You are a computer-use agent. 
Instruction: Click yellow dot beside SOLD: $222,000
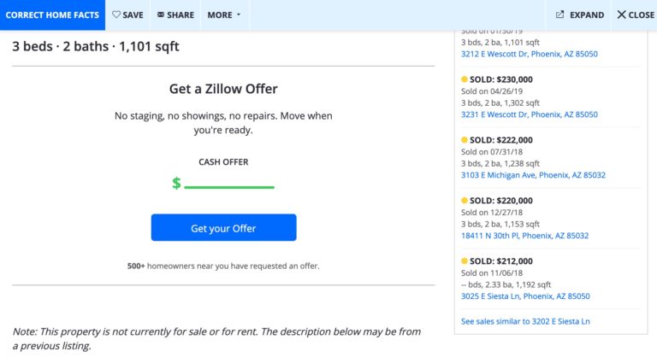click(465, 140)
